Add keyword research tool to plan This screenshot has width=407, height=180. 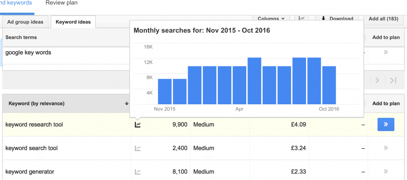point(386,125)
